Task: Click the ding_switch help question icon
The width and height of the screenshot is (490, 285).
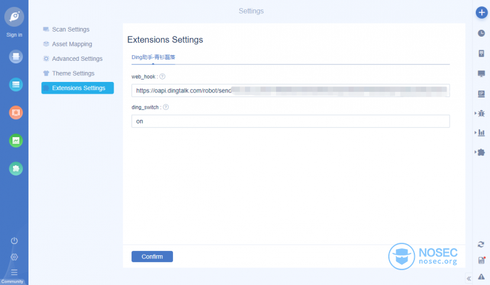Action: tap(166, 107)
